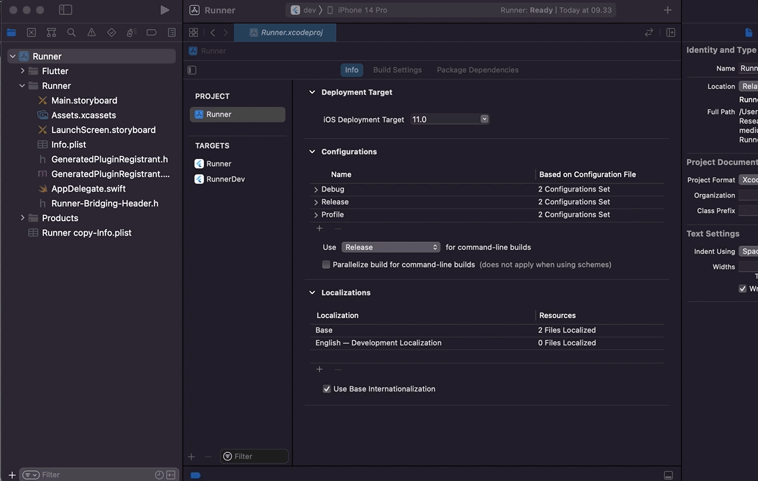
Task: Toggle the targets list sidebar icon
Action: (192, 70)
